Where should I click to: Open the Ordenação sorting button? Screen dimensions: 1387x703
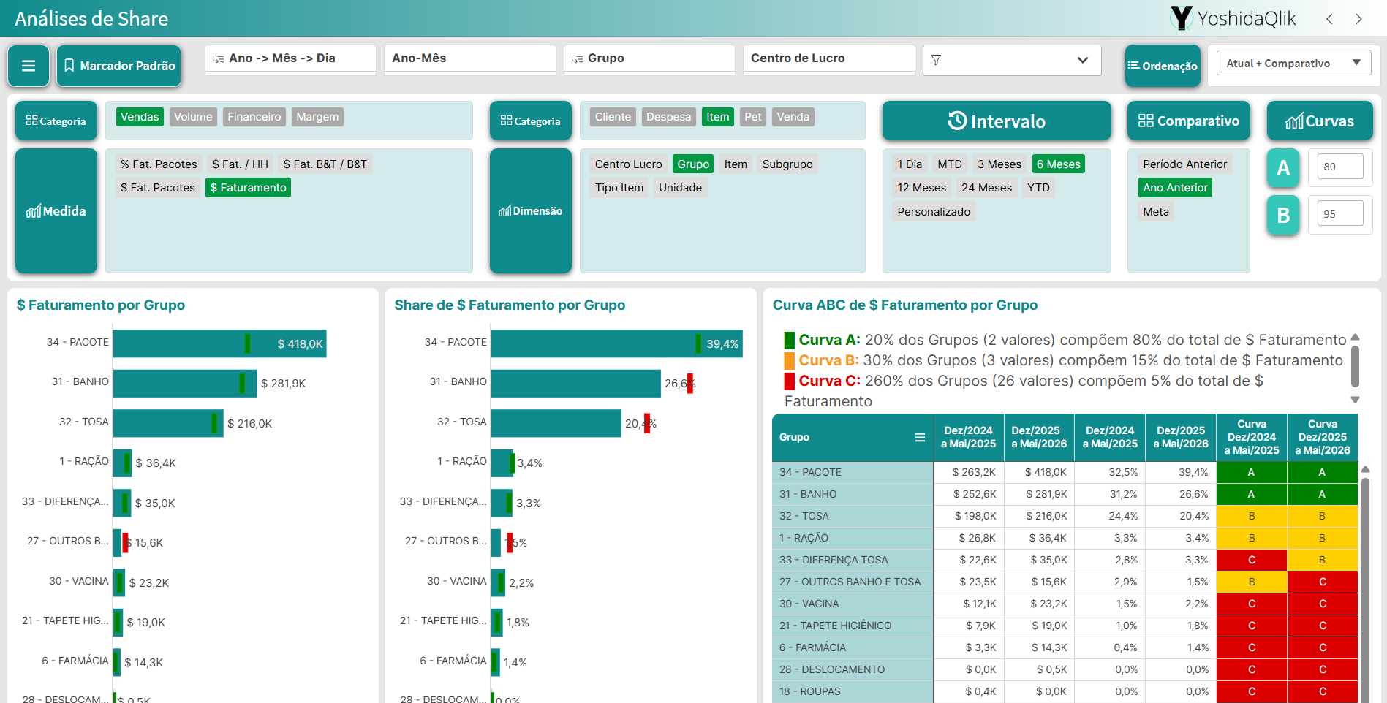pyautogui.click(x=1163, y=66)
